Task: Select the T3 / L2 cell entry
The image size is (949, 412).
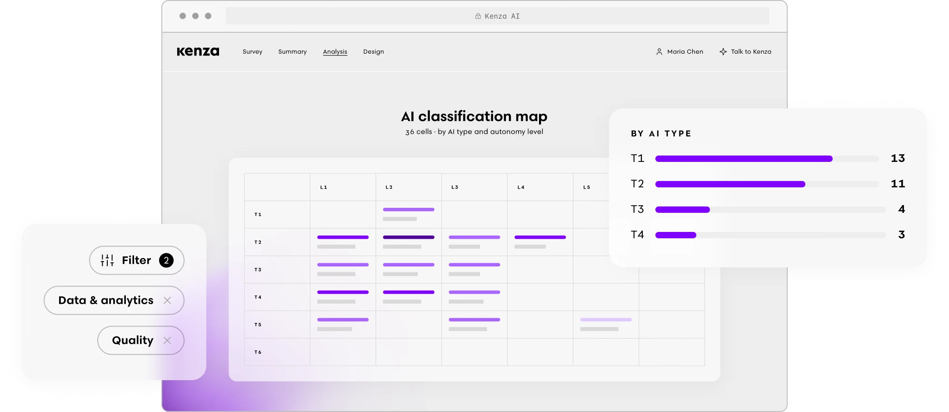Action: coord(409,269)
